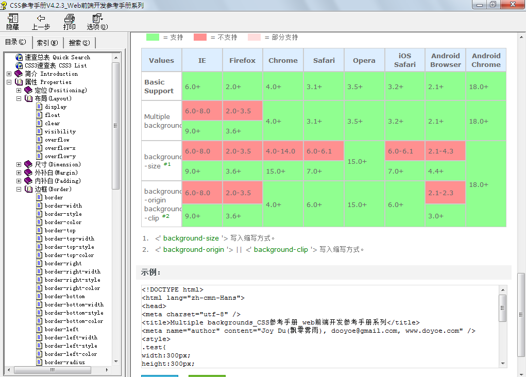
Task: Follow the background-size link in footnote 1
Action: tap(191, 238)
